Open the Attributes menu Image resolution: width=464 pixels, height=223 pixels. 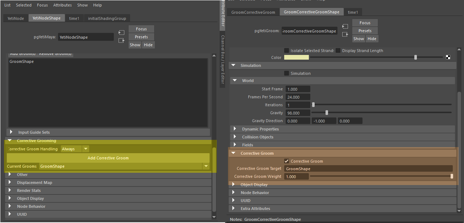(62, 5)
